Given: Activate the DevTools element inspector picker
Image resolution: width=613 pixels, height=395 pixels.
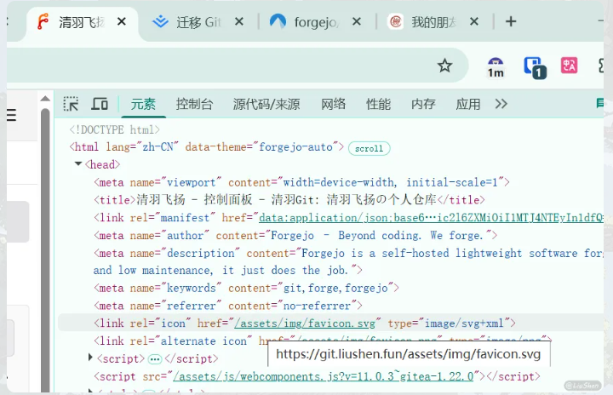Looking at the screenshot, I should click(71, 104).
